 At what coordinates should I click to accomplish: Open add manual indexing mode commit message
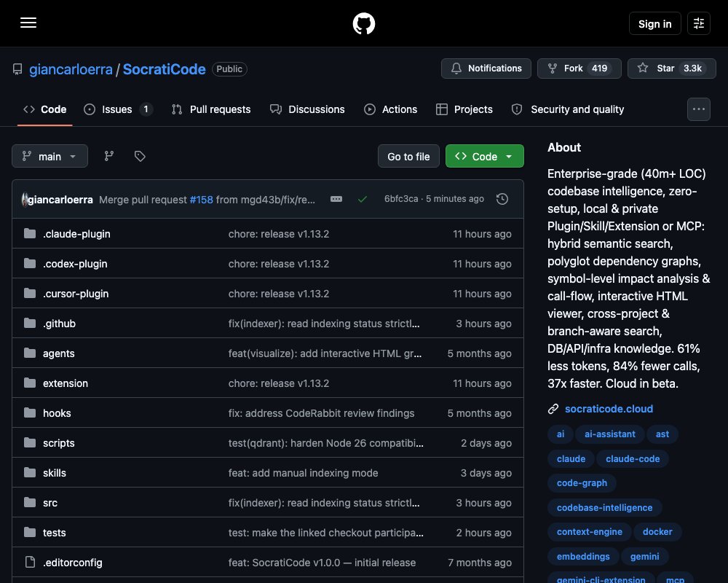click(x=303, y=473)
